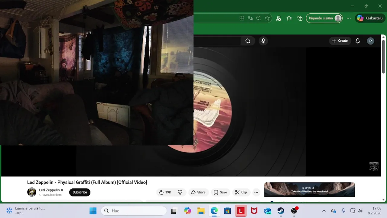The image size is (387, 218).
Task: Expand hidden system tray icons chevron
Action: [324, 211]
